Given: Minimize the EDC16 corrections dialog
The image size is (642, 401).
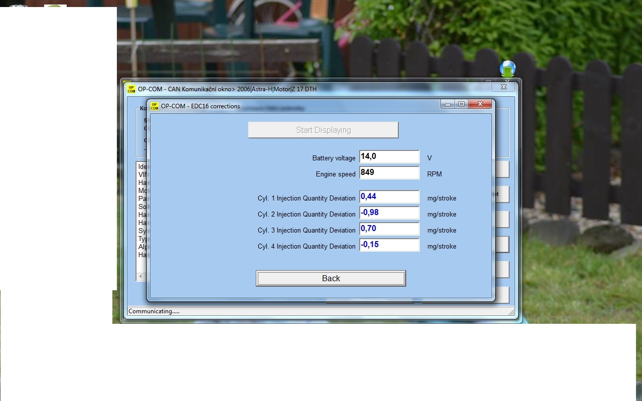Looking at the screenshot, I should pyautogui.click(x=447, y=104).
